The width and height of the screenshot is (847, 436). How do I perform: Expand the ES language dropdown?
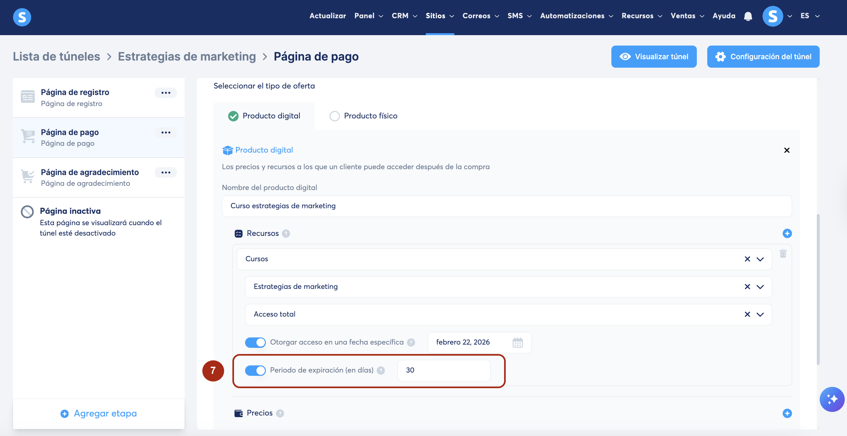click(x=810, y=16)
